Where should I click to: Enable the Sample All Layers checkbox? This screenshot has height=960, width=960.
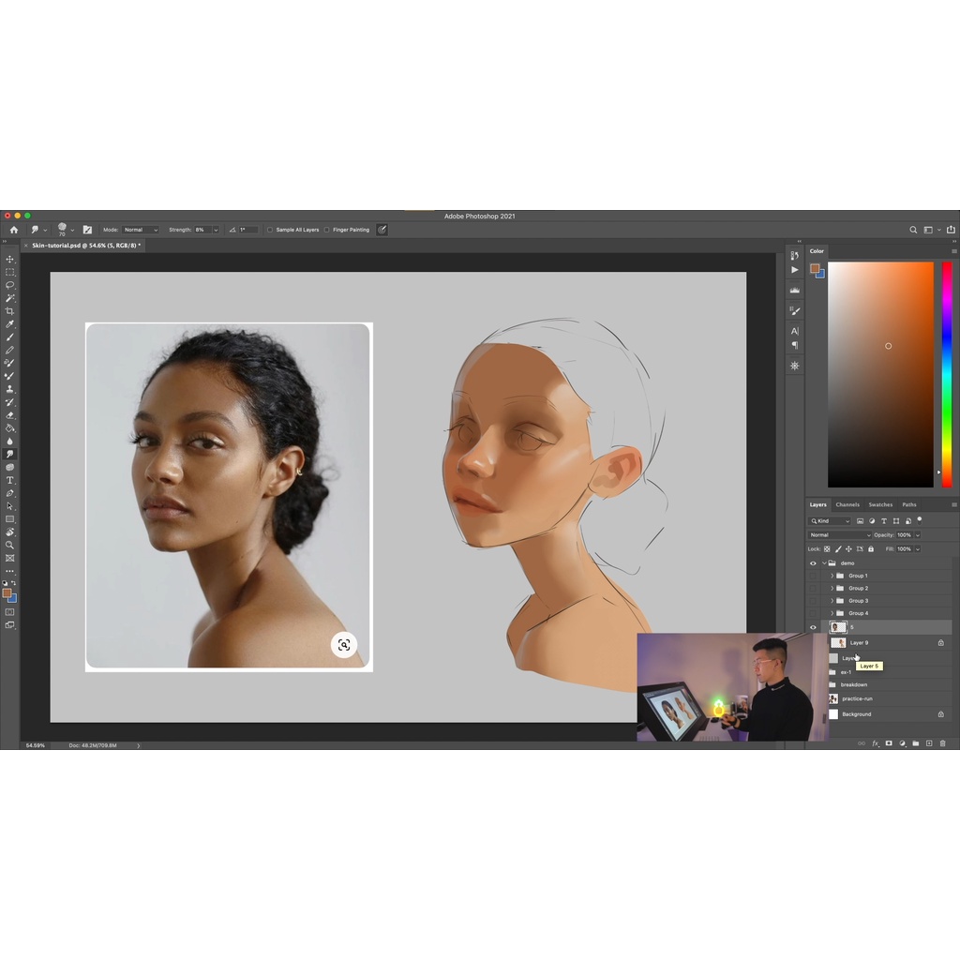(269, 229)
